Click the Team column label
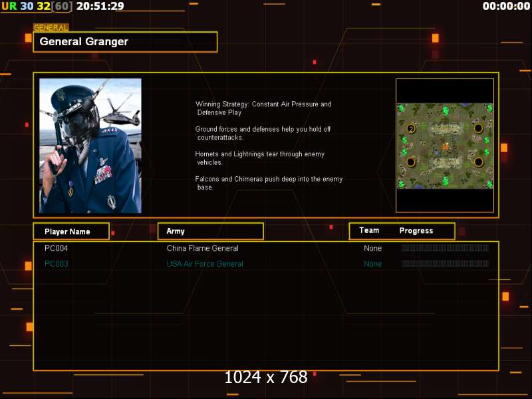Image resolution: width=532 pixels, height=399 pixels. 369,230
